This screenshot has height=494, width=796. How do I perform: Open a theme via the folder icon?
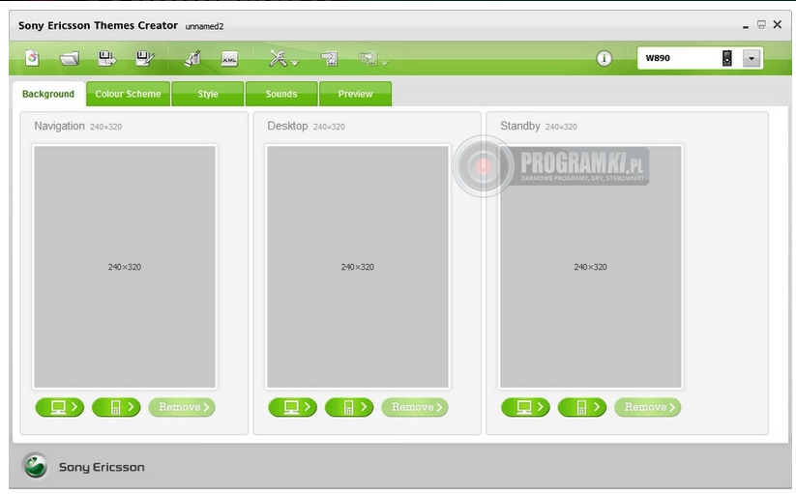[x=69, y=59]
